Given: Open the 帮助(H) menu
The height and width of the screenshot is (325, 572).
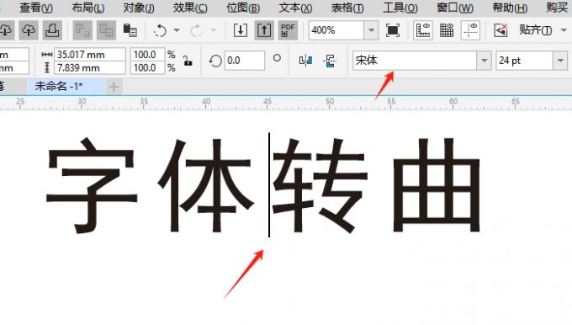Looking at the screenshot, I should 510,8.
